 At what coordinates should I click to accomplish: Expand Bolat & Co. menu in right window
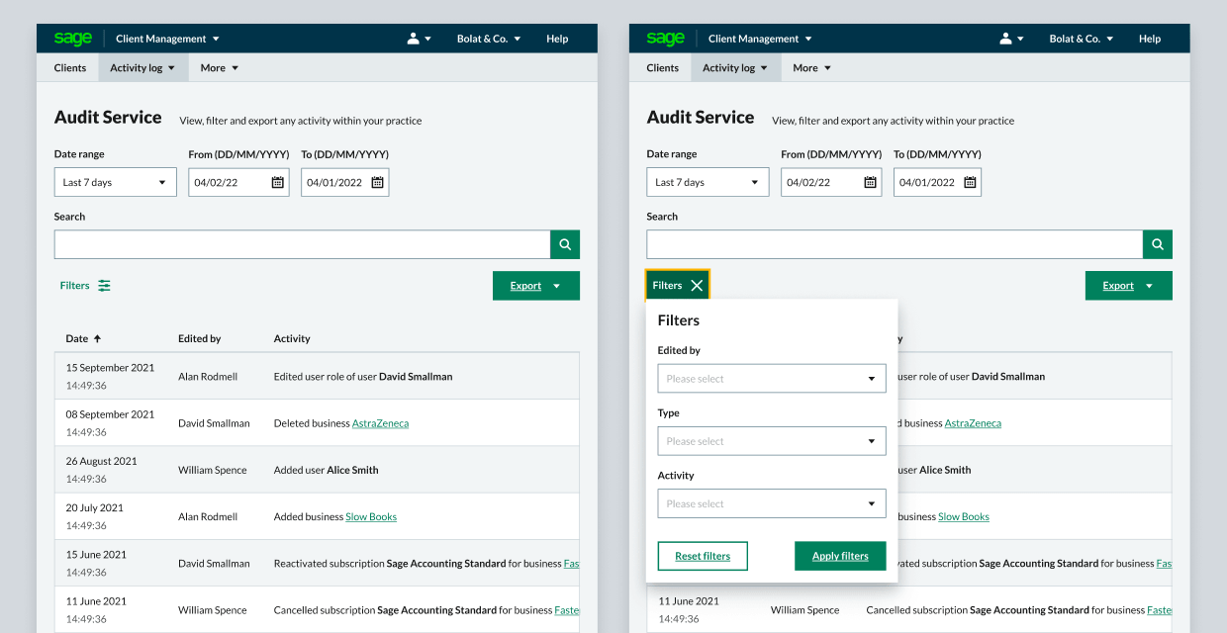tap(1082, 39)
